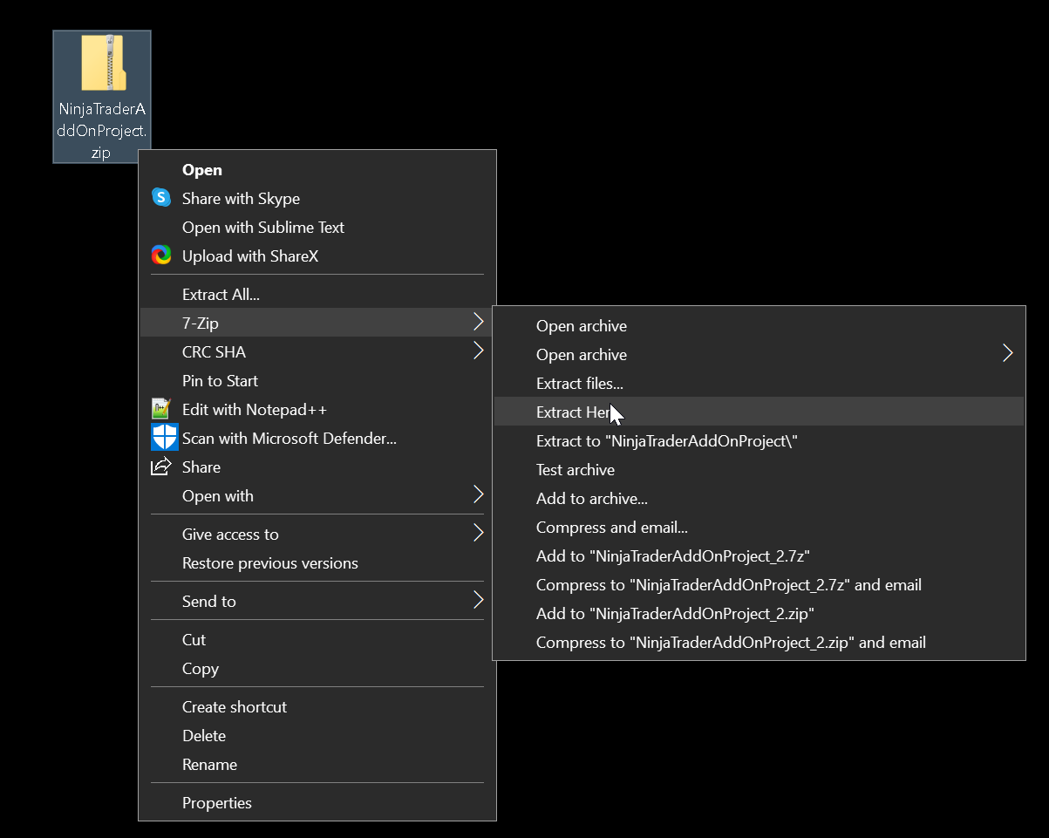The image size is (1049, 838).
Task: Expand the CRC SHA submenu arrow
Action: [478, 351]
